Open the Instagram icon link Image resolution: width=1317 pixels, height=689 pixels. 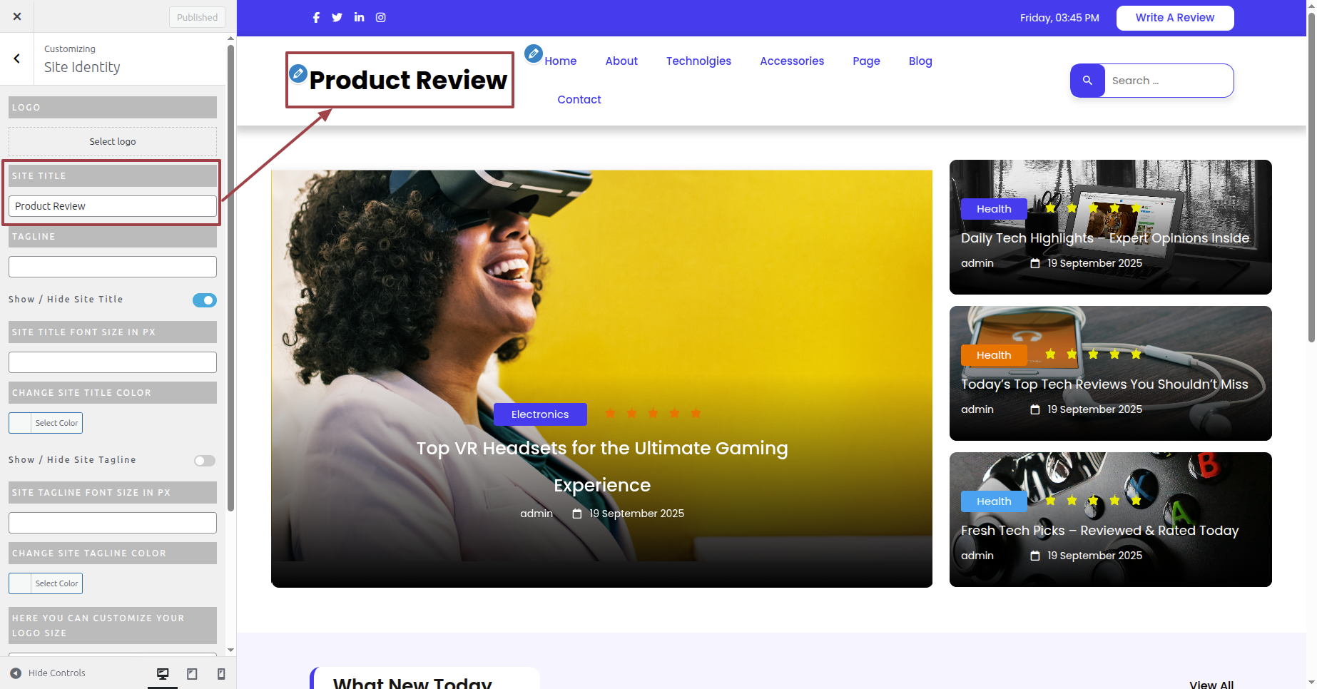381,18
